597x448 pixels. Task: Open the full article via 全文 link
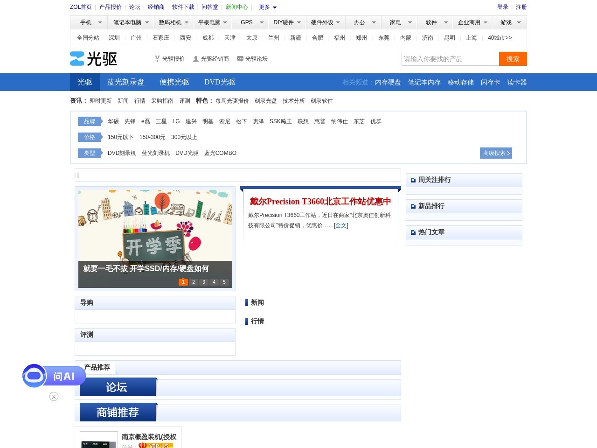point(340,225)
